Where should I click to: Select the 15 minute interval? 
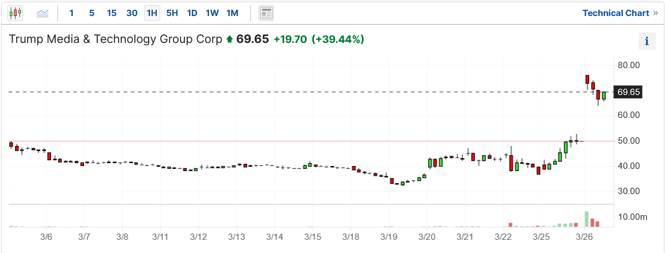[111, 13]
